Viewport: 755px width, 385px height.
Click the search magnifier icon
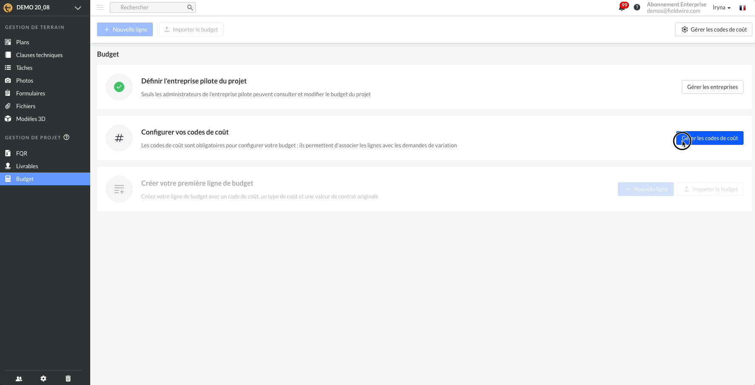190,7
